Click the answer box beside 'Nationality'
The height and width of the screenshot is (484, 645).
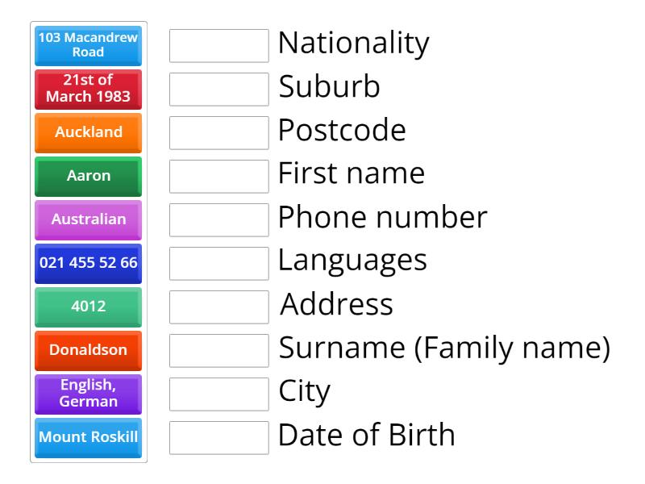219,46
